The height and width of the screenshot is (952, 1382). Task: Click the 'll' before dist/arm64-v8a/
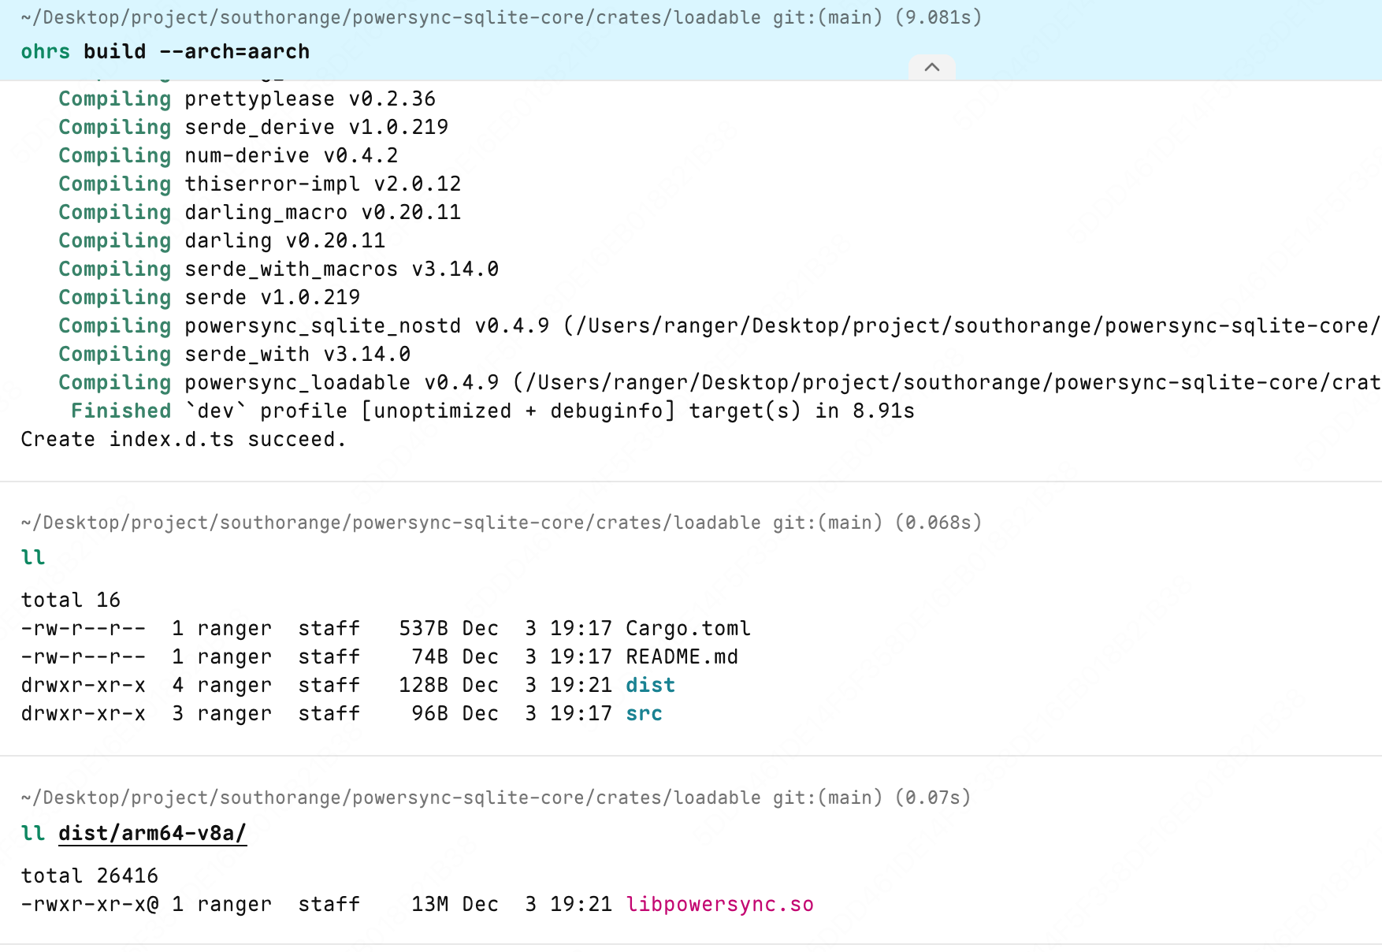point(33,833)
